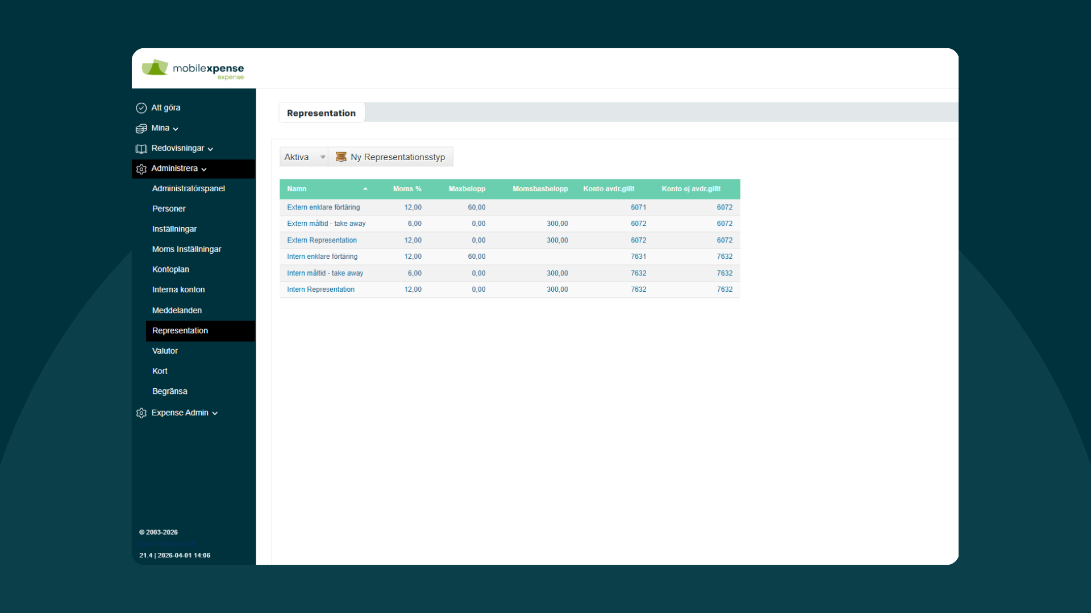Screen dimensions: 1091x613
Task: Switch to the Representation tab
Action: [x=321, y=113]
